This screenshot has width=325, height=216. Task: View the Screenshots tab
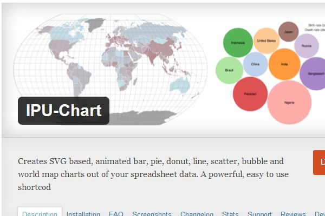pyautogui.click(x=152, y=213)
